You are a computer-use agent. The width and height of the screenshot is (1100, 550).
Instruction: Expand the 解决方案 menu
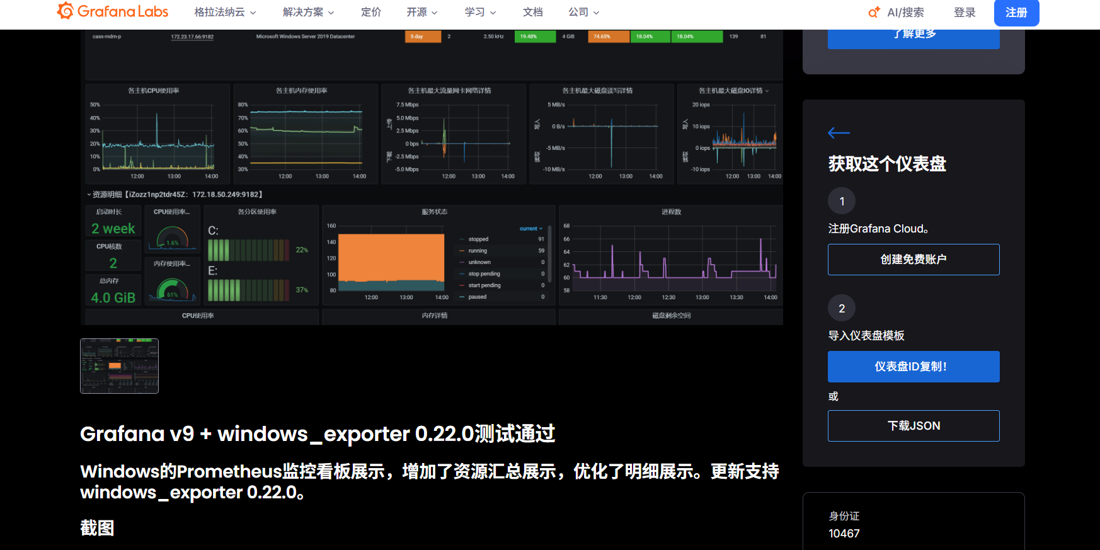click(308, 12)
